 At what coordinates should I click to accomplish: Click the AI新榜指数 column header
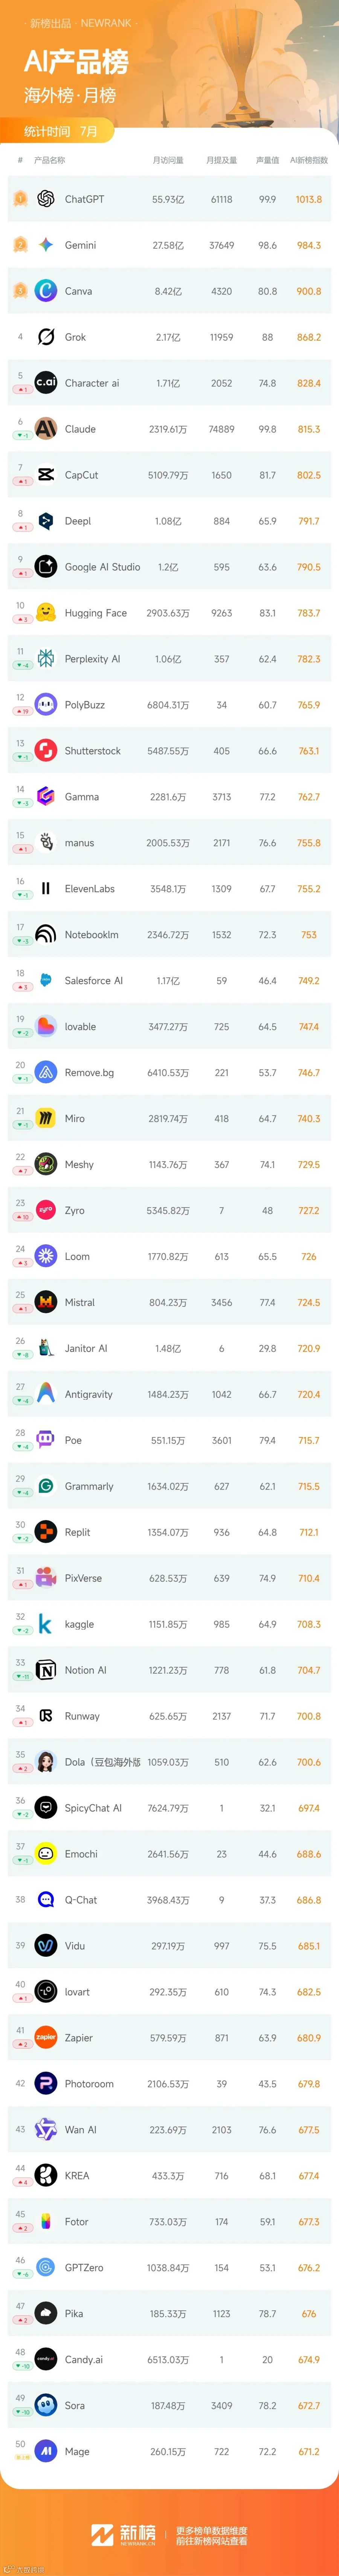point(309,160)
